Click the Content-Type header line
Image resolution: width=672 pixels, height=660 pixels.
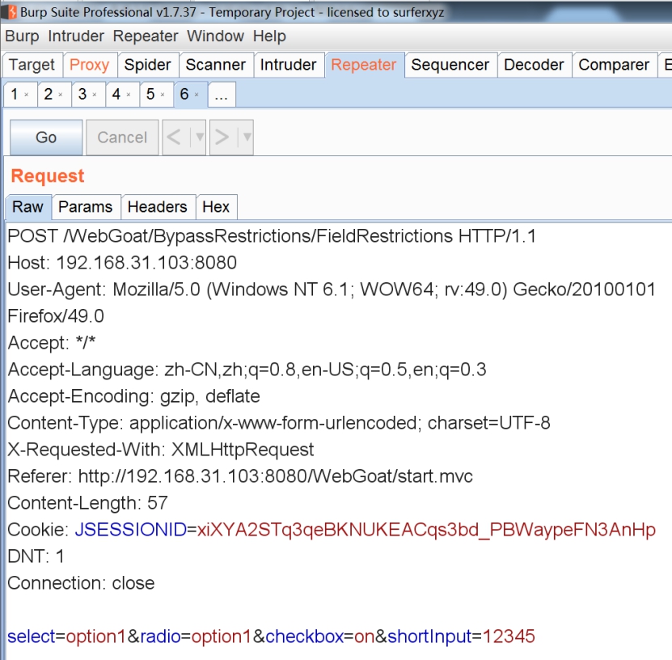pos(278,423)
